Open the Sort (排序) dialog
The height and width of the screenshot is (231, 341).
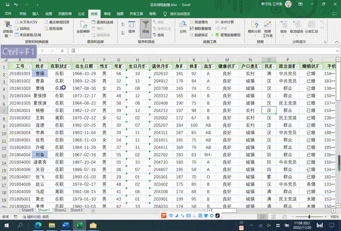(132, 28)
